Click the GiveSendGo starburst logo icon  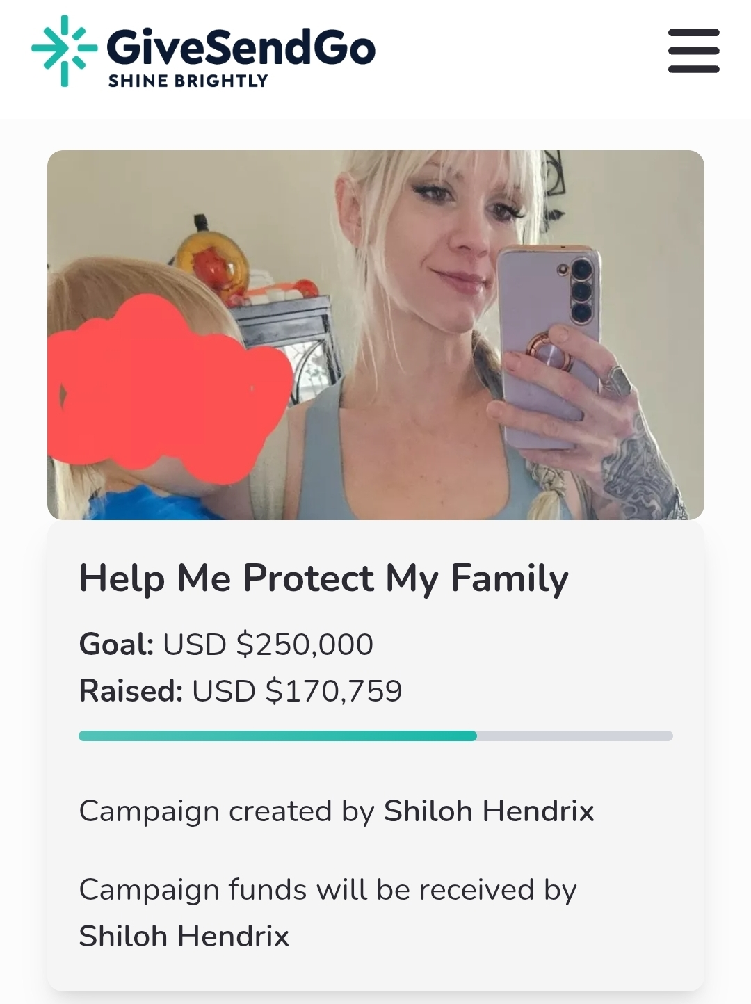64,50
